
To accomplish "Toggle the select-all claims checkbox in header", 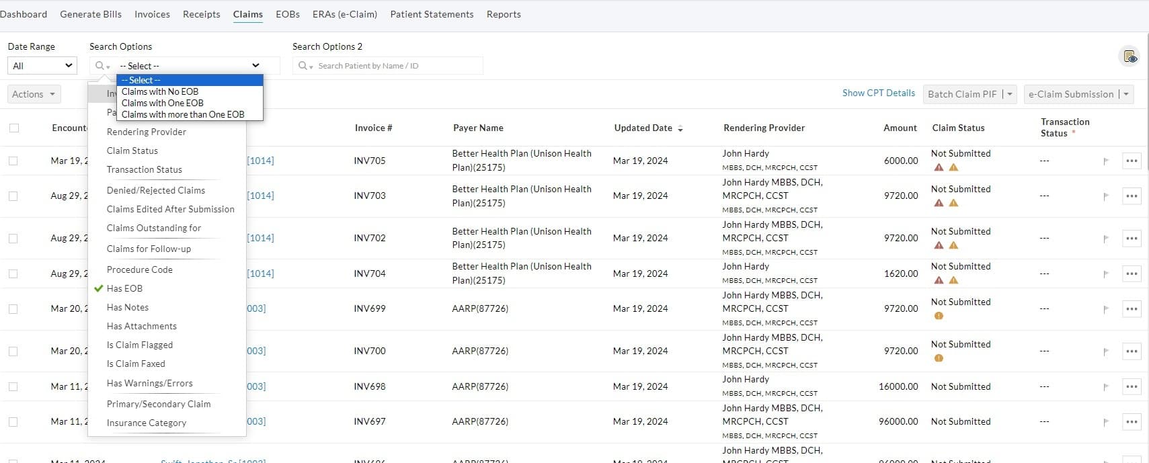I will click(x=14, y=128).
